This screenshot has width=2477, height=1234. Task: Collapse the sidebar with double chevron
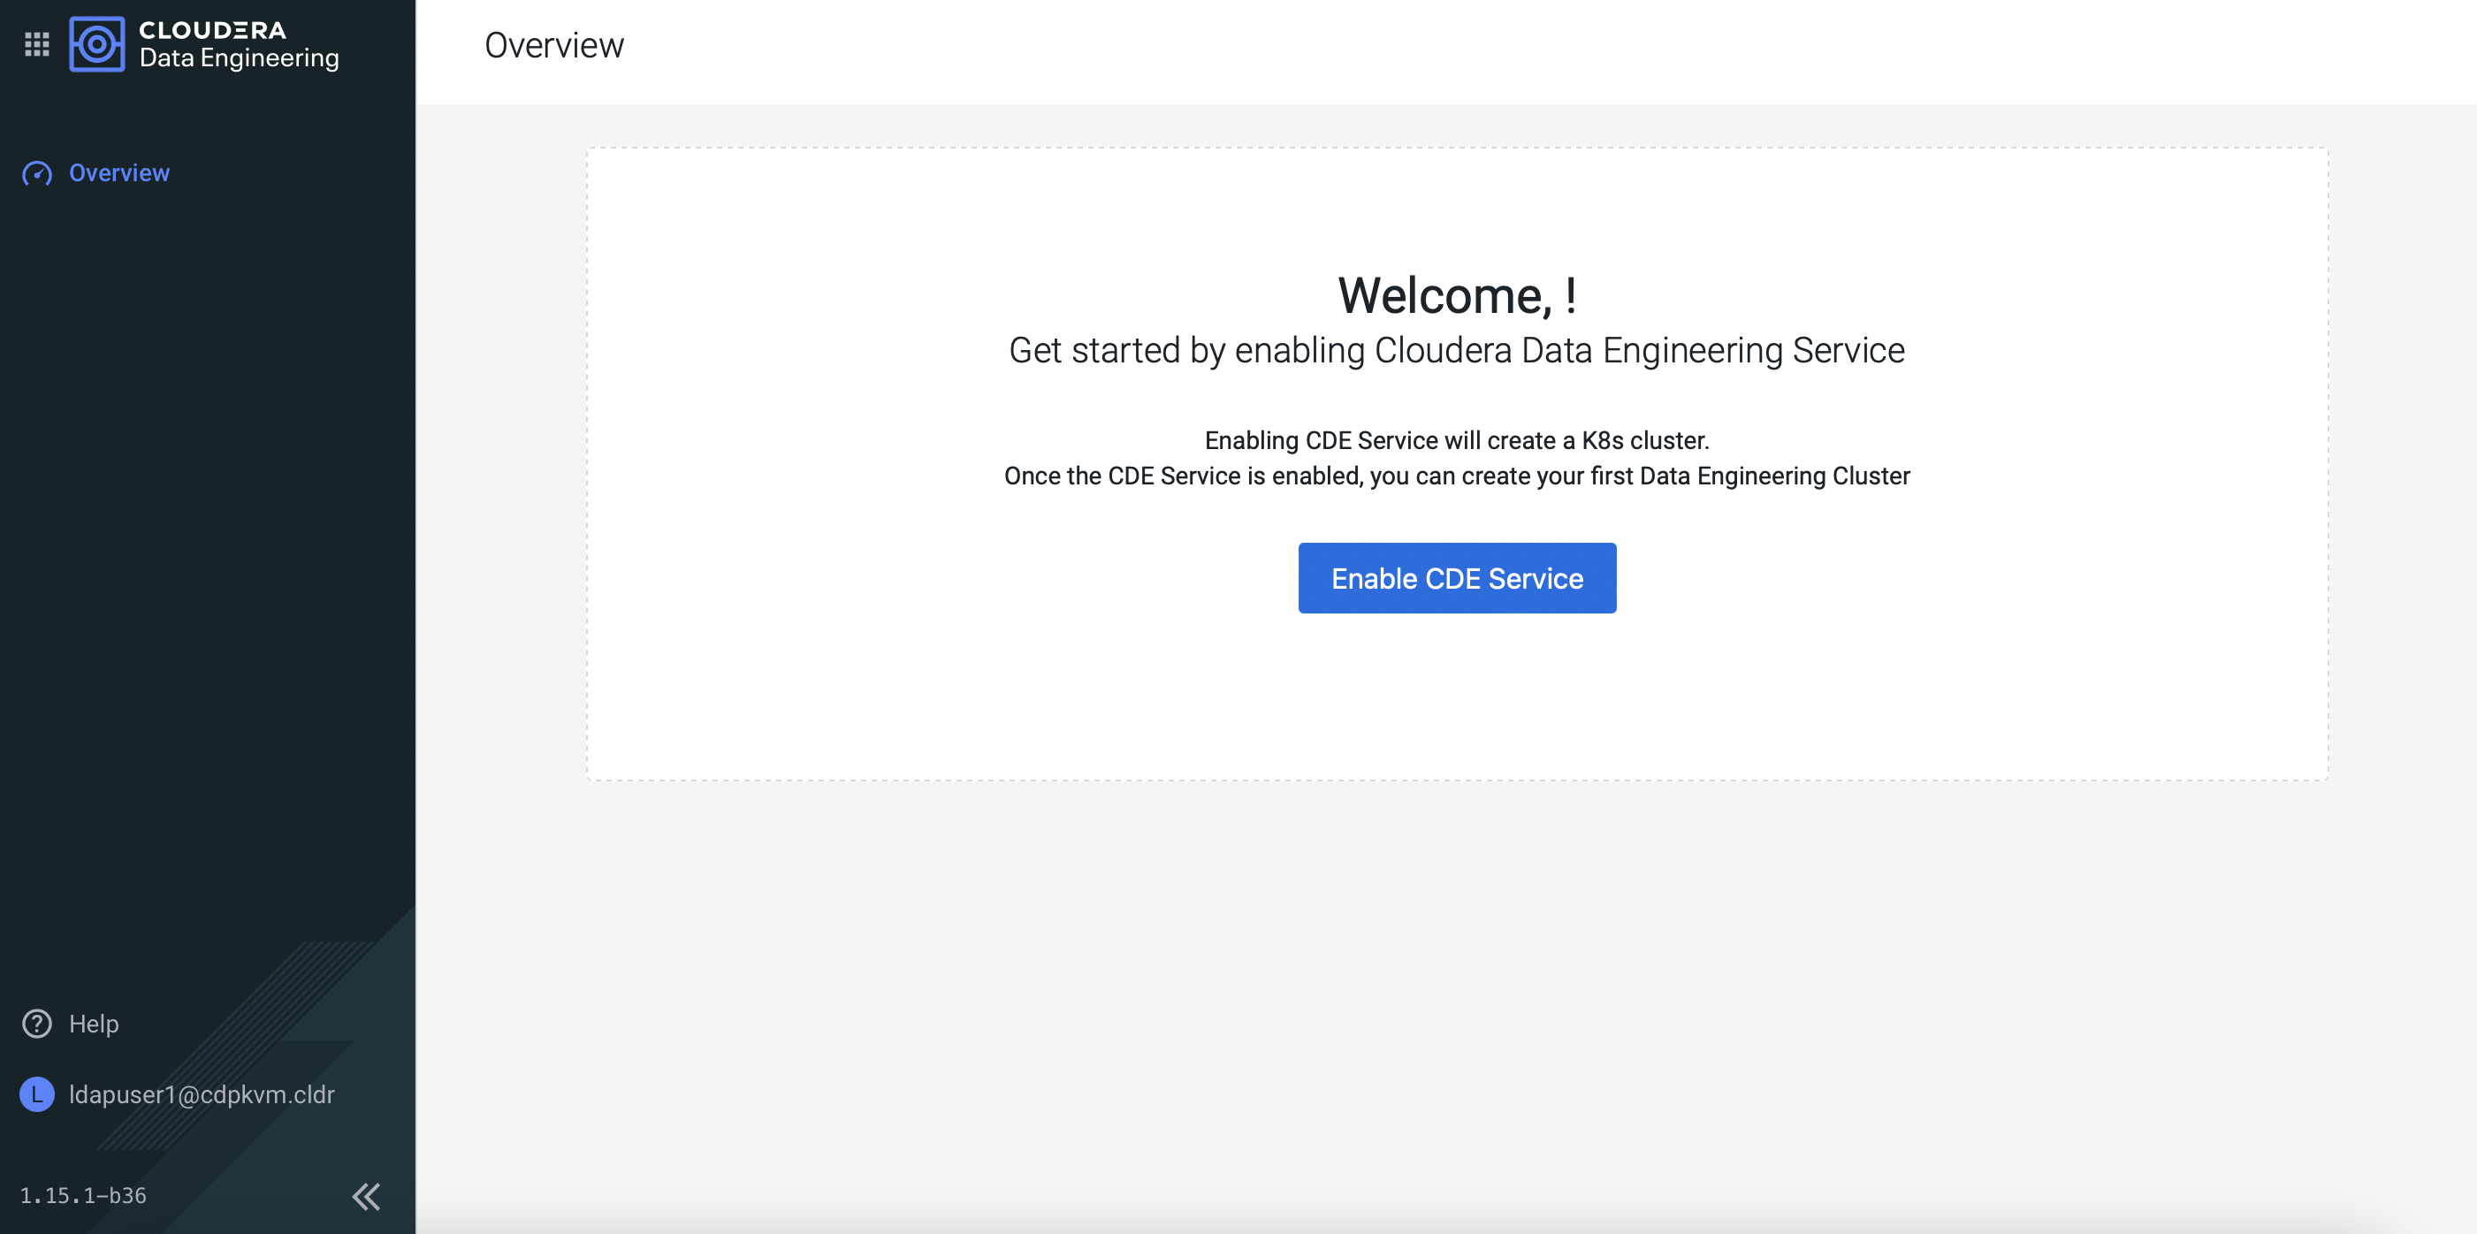click(x=365, y=1195)
